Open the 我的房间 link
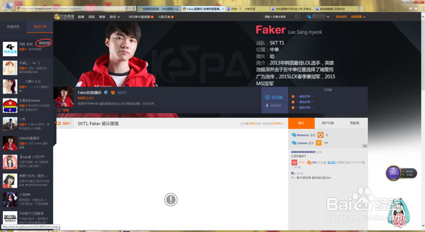Screen dimensions: 425x232 click(x=341, y=17)
